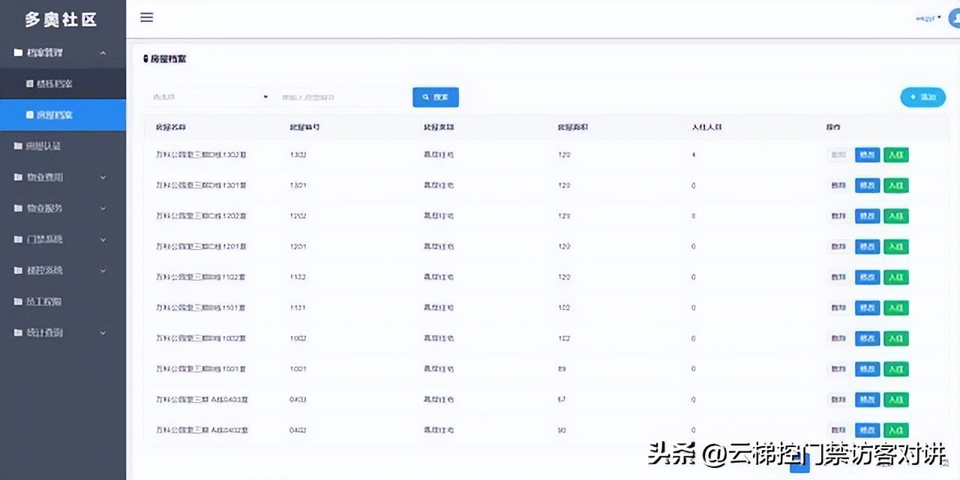Image resolution: width=960 pixels, height=480 pixels.
Task: Click the folder icon beside 门禁系统
Action: [x=17, y=239]
